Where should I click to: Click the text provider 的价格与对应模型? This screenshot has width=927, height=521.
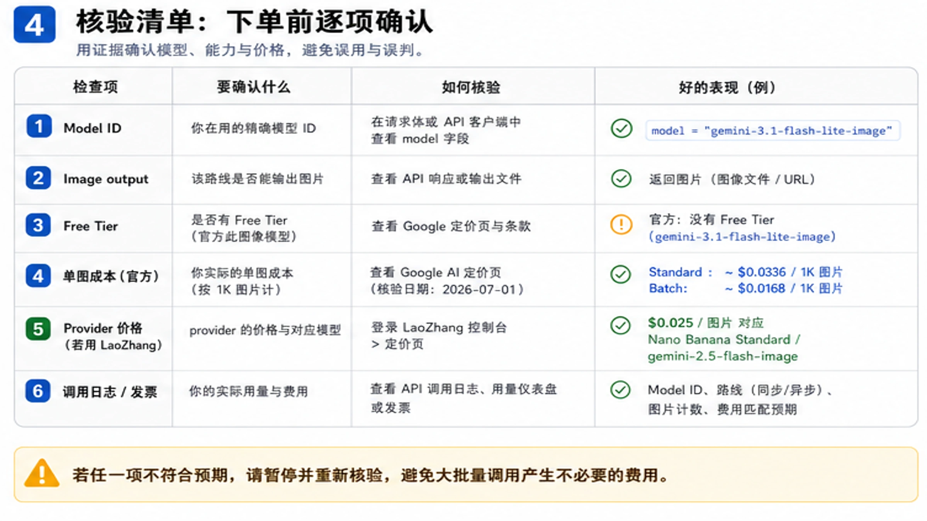(265, 330)
